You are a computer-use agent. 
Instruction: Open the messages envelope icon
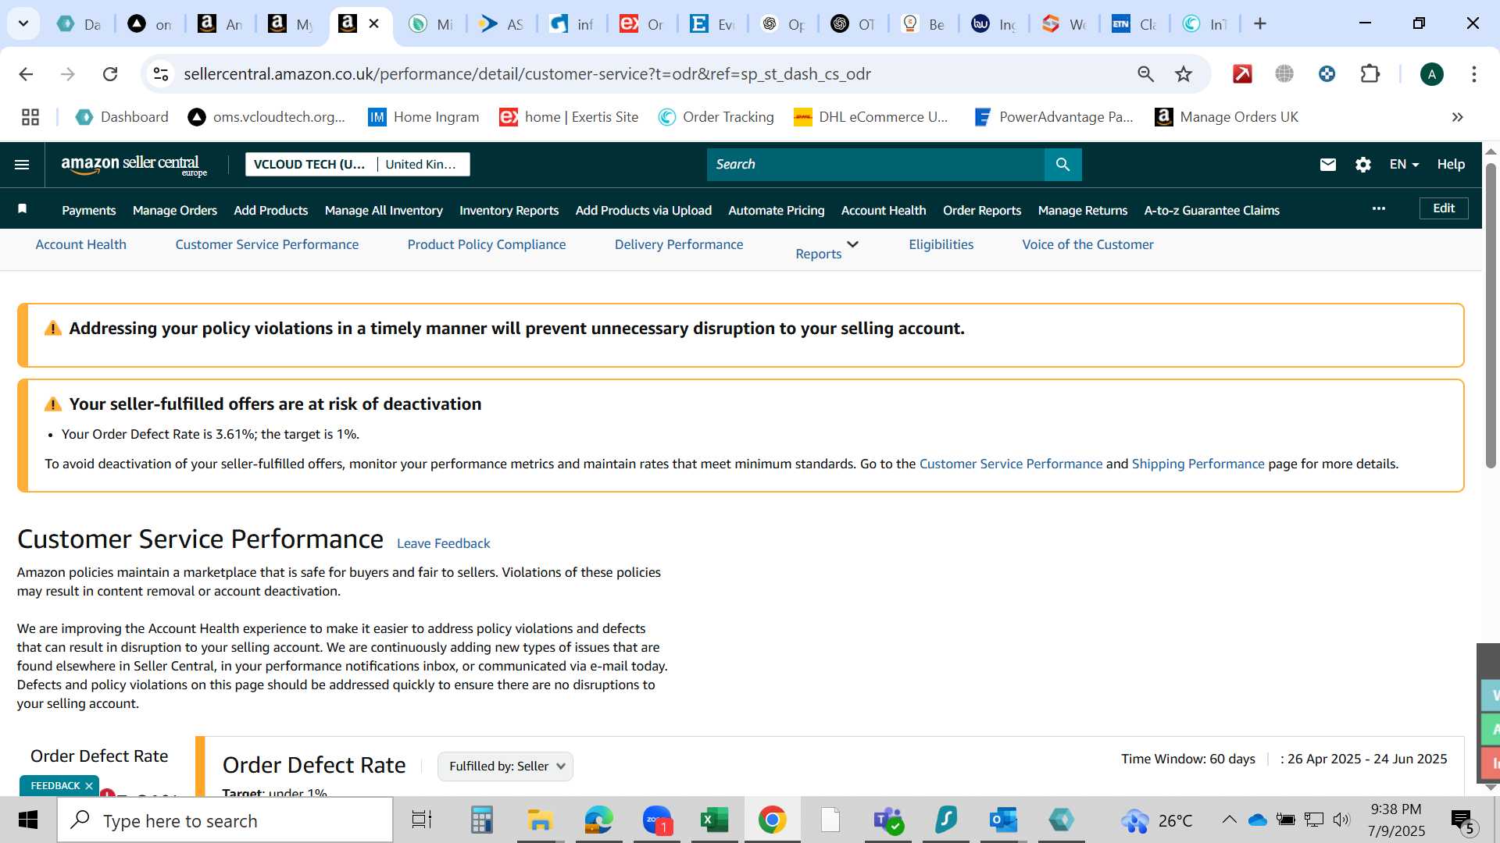tap(1327, 165)
